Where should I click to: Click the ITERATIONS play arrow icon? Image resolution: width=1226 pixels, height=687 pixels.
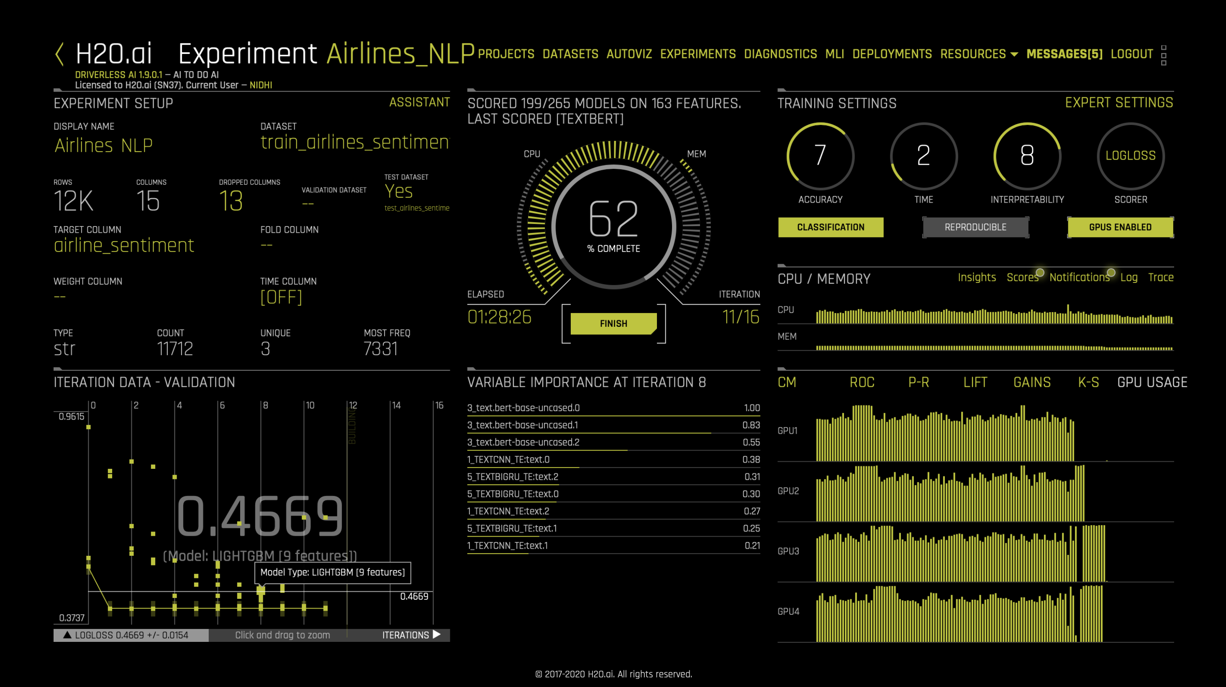pyautogui.click(x=437, y=635)
